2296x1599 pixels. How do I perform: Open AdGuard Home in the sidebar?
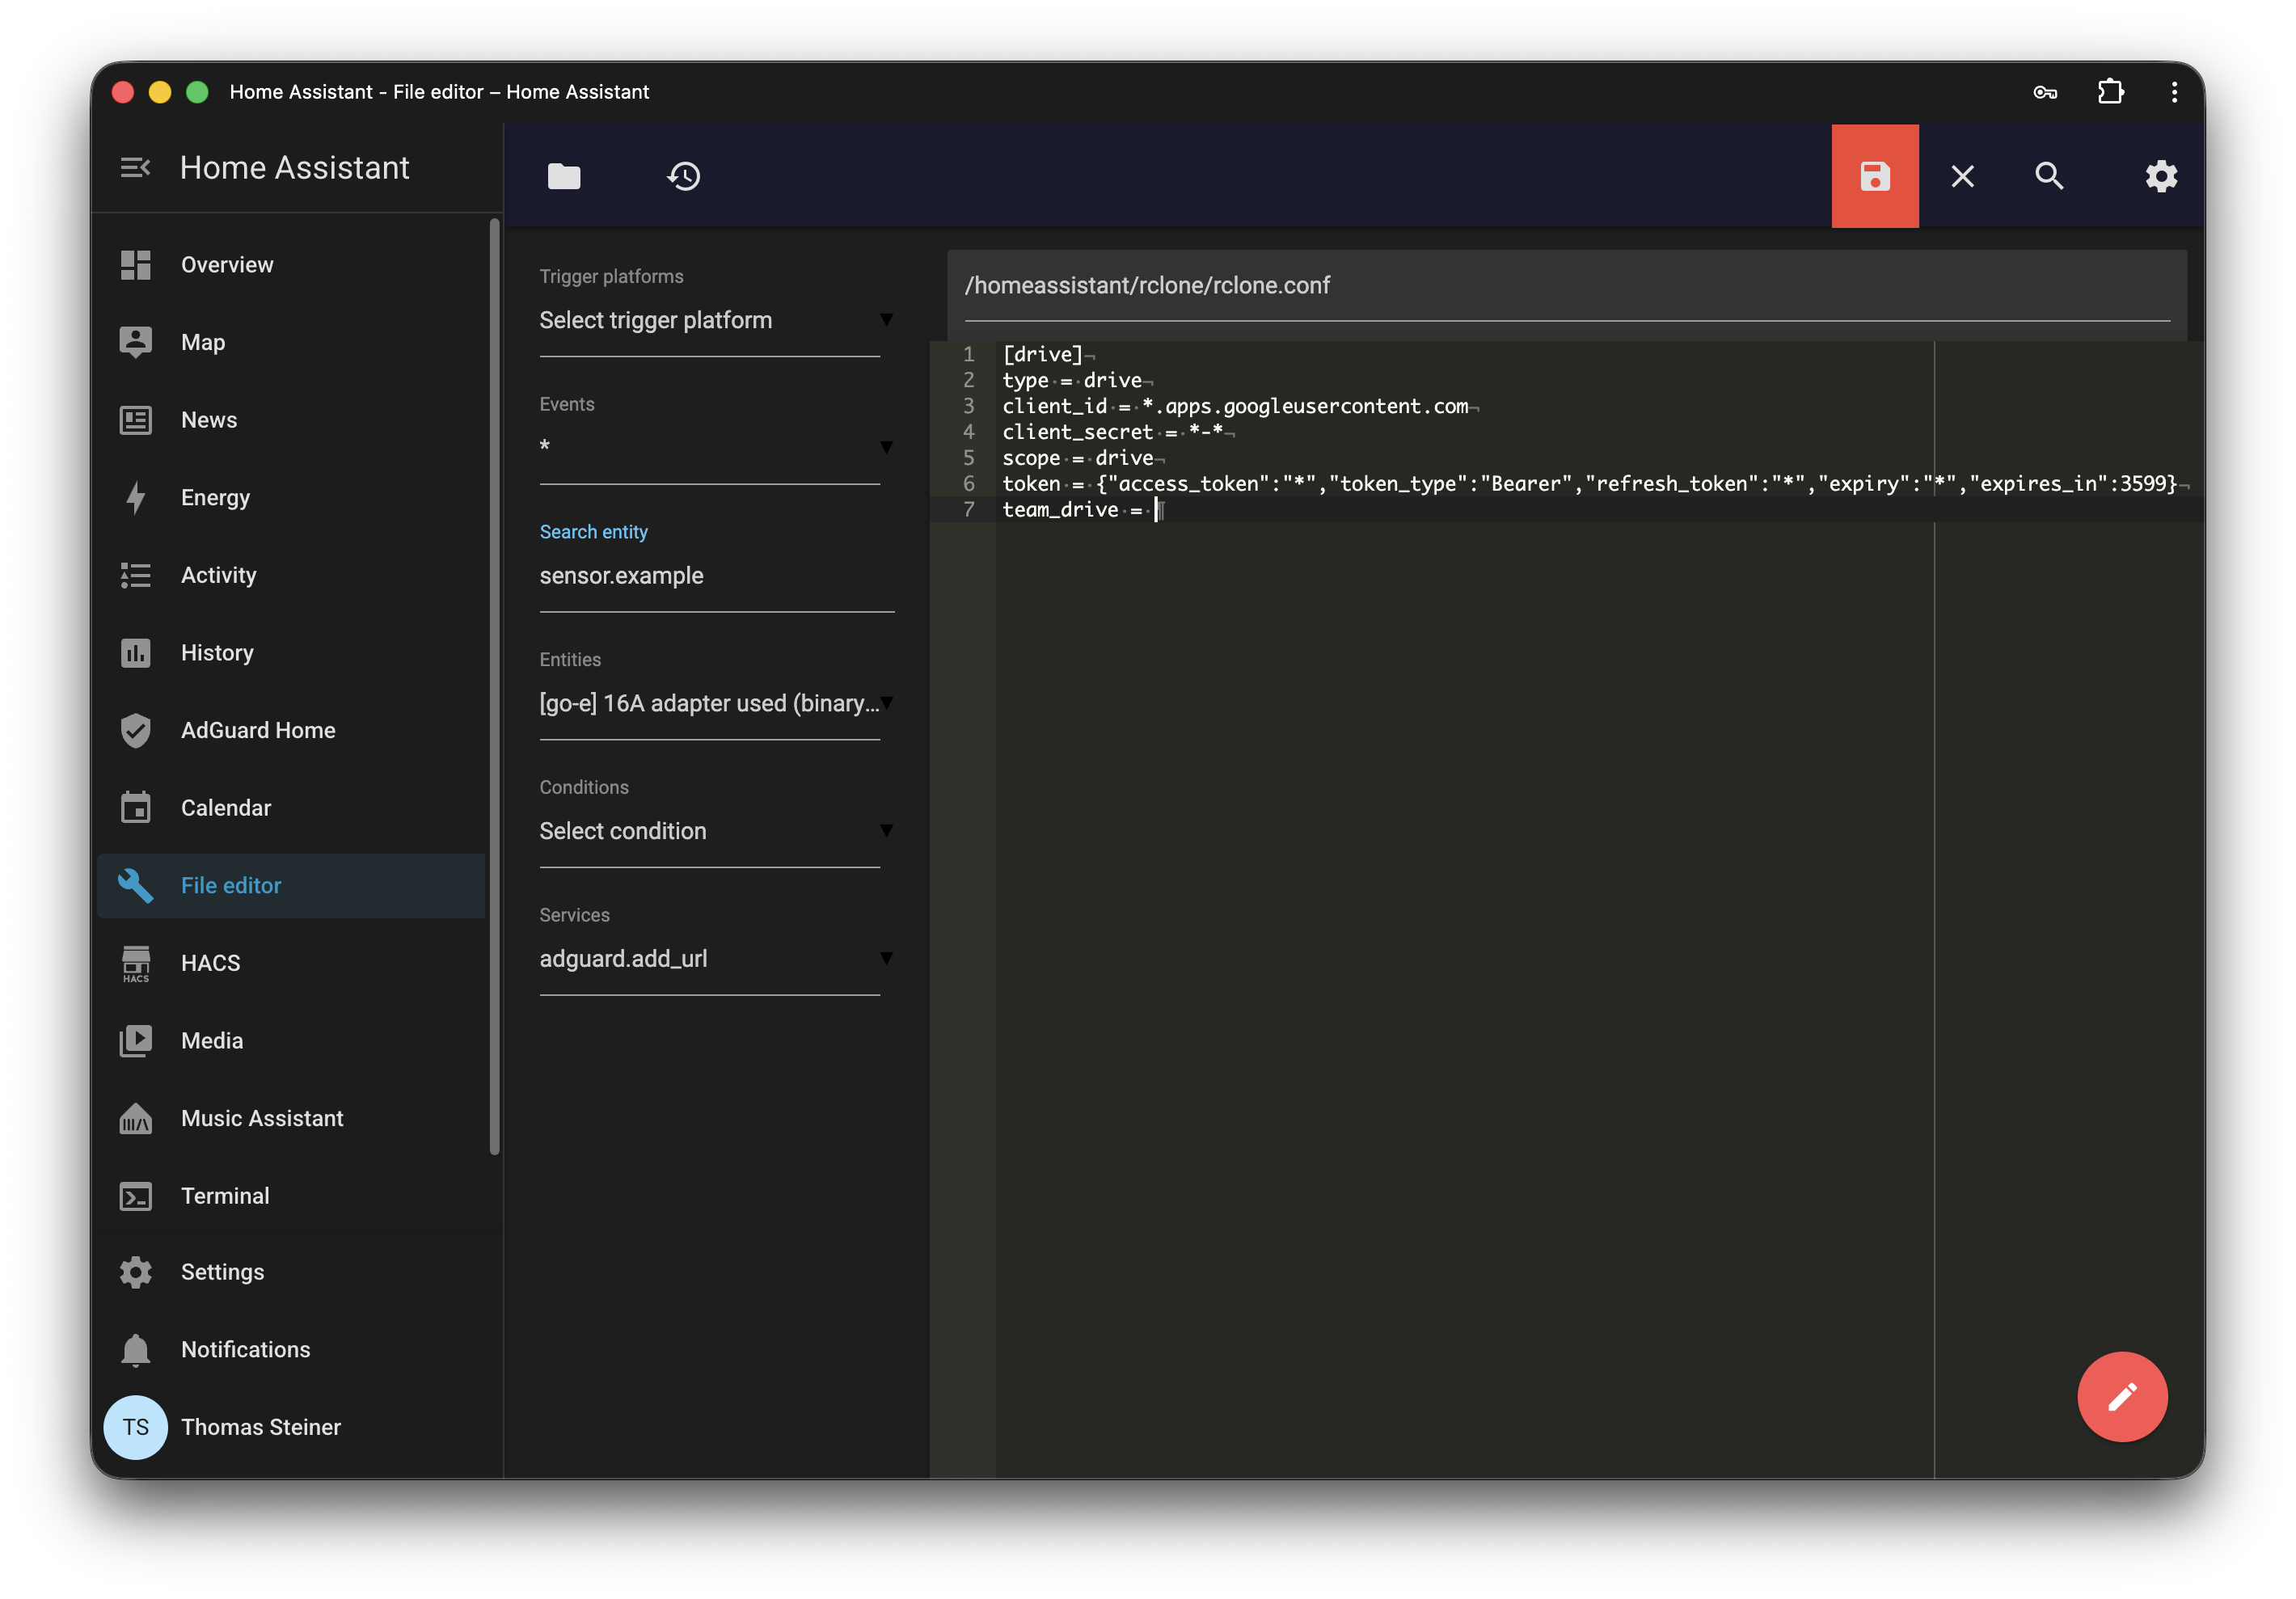click(291, 730)
